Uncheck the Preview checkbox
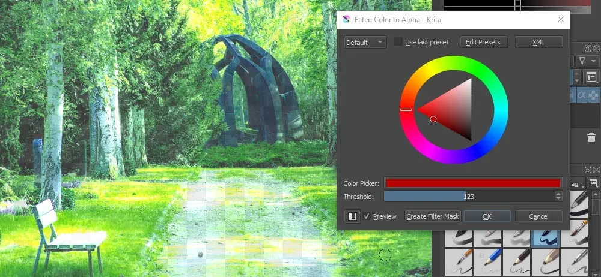Screen dimensions: 601x277 tap(367, 216)
